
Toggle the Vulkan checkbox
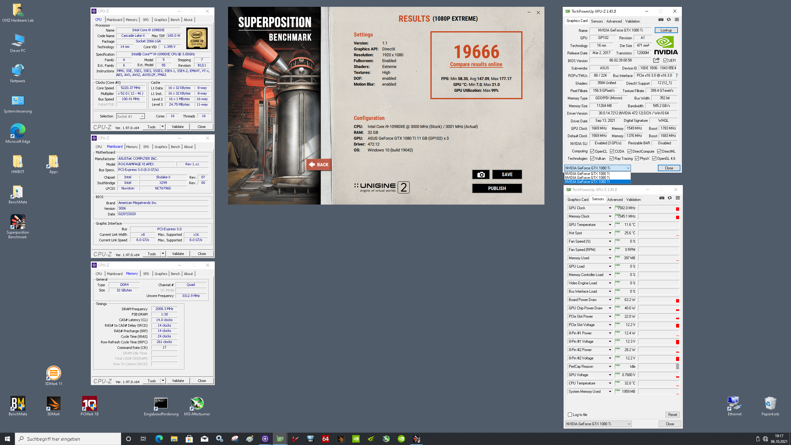[592, 159]
